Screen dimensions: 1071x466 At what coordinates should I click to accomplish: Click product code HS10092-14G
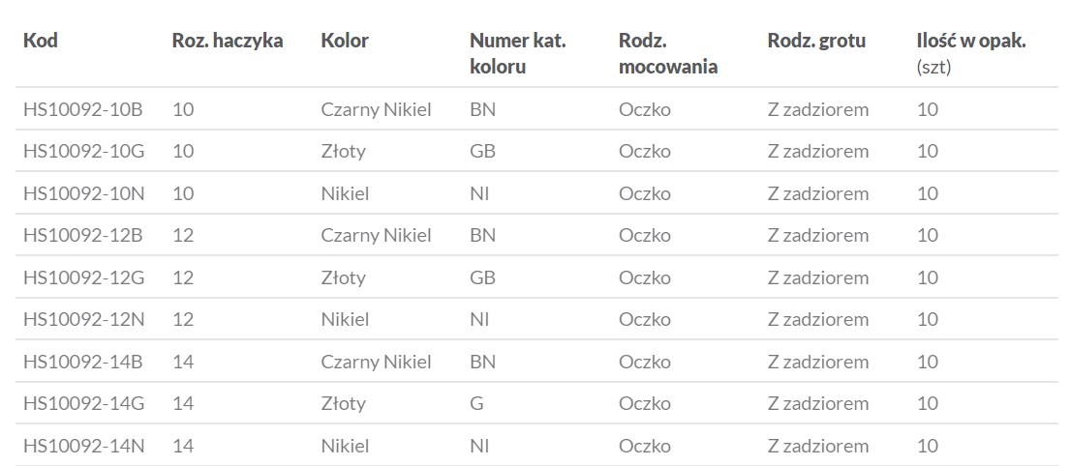84,403
